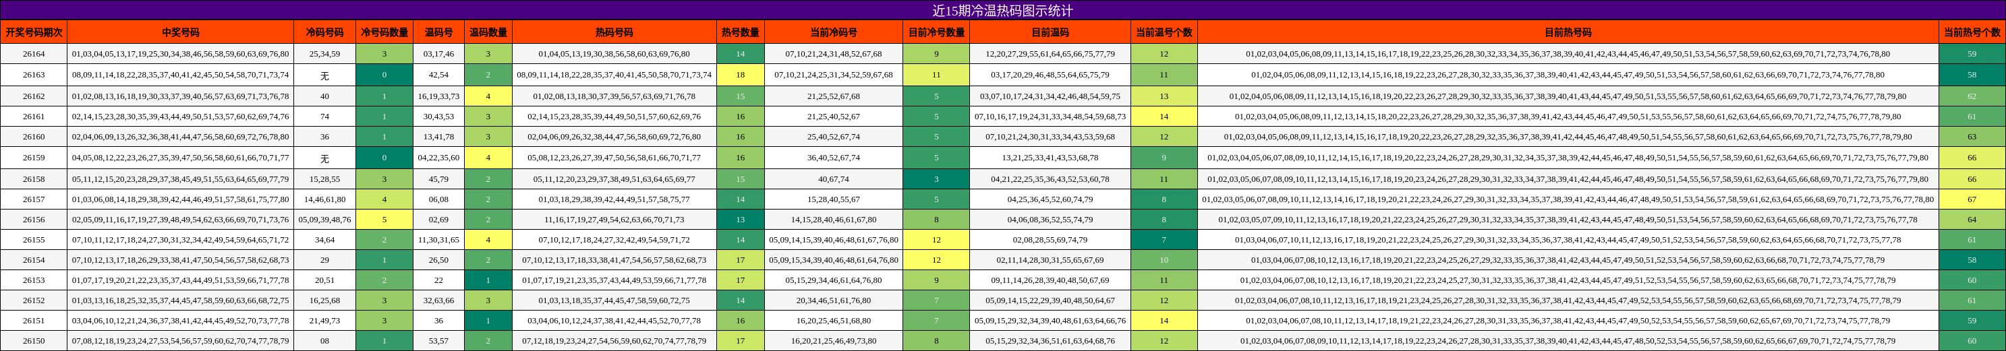The width and height of the screenshot is (2006, 351).
Task: Click current cold numbers cell 40,67,74
Action: click(833, 179)
